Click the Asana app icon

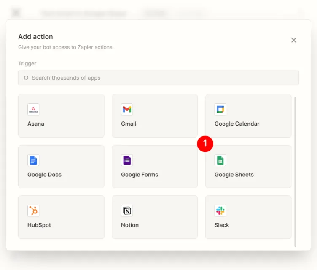tap(33, 109)
